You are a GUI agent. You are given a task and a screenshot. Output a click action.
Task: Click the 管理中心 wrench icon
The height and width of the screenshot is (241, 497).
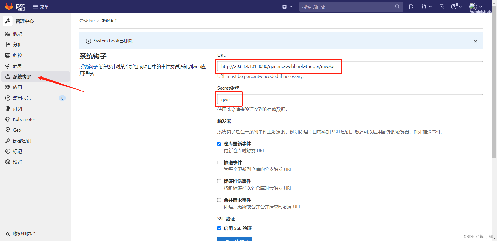coord(8,21)
